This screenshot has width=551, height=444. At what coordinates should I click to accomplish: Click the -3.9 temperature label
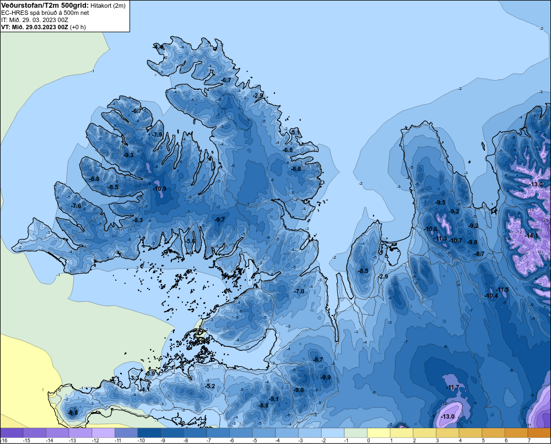(150, 373)
